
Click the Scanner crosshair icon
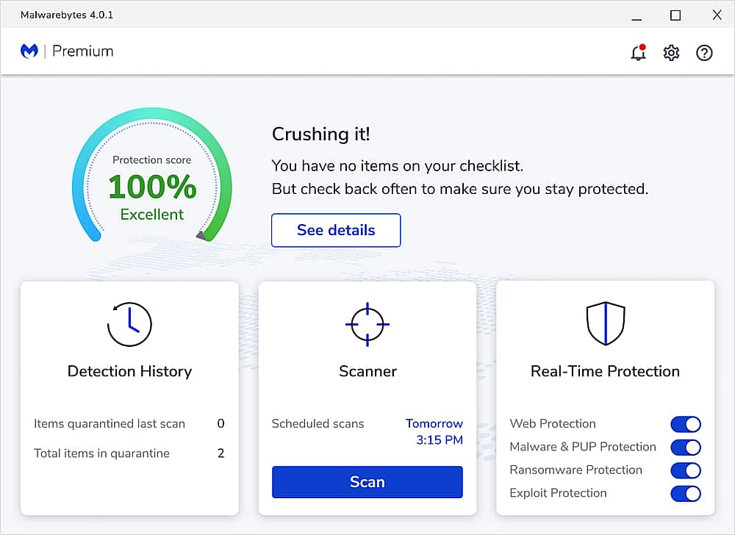pyautogui.click(x=367, y=323)
